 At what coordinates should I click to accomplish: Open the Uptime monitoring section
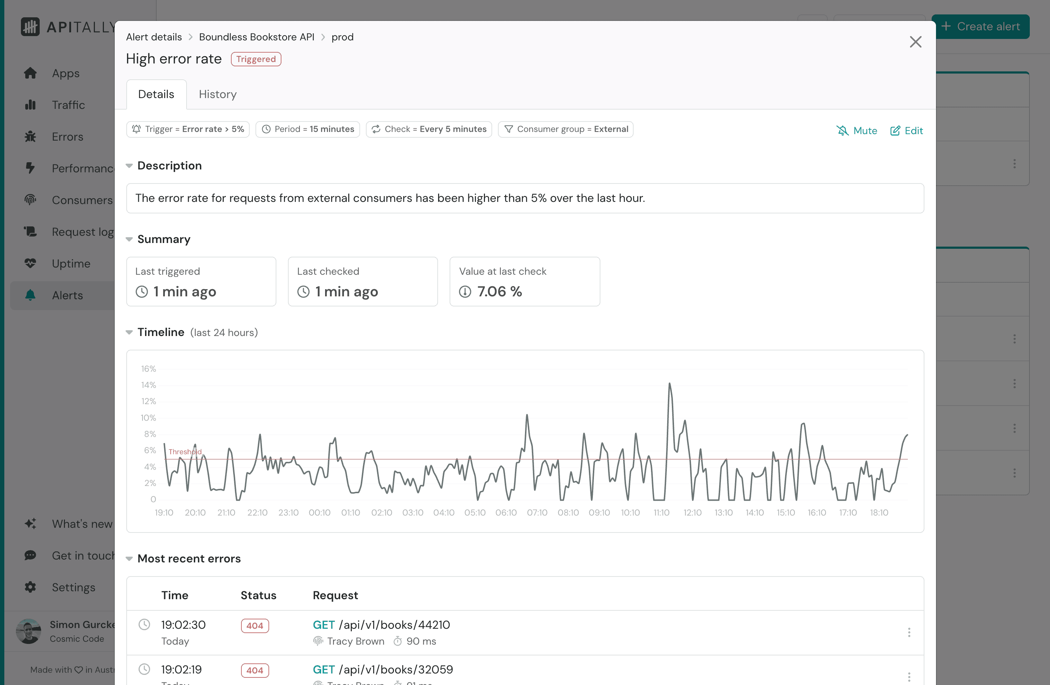pyautogui.click(x=71, y=263)
